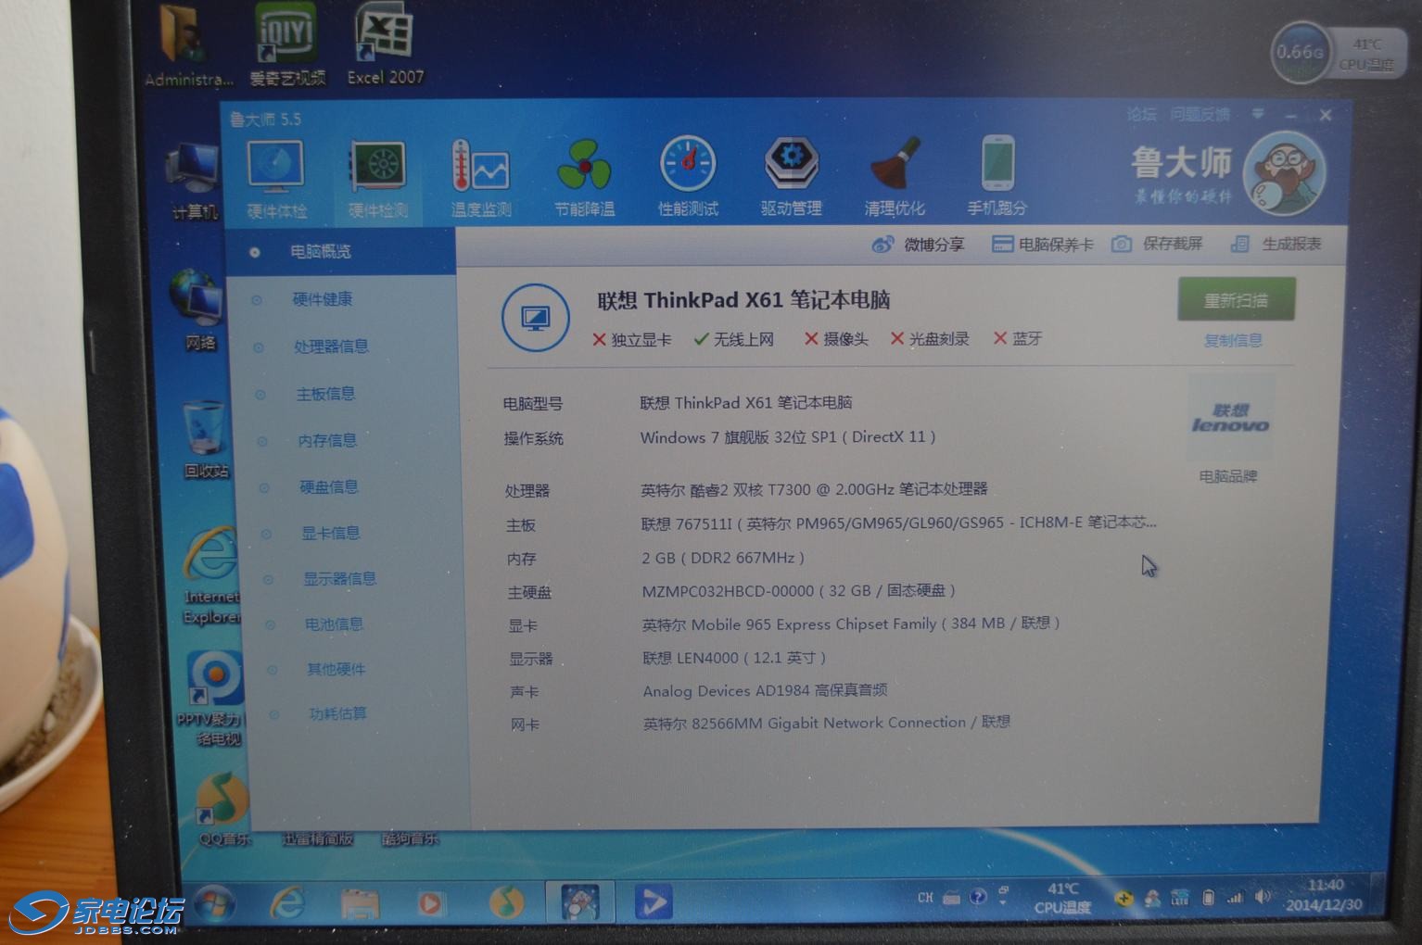1422x945 pixels.
Task: Open the Administrator desktop folder icon
Action: 188,46
